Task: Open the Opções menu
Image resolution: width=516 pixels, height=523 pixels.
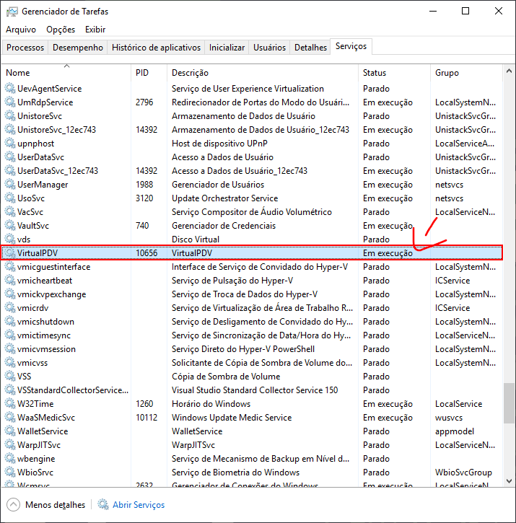Action: (61, 30)
